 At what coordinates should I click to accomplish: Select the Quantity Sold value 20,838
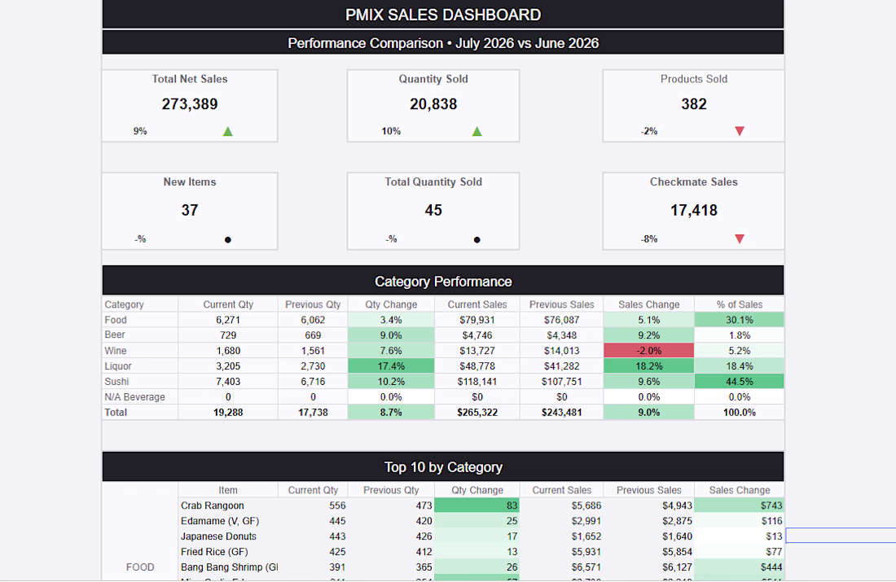point(433,104)
